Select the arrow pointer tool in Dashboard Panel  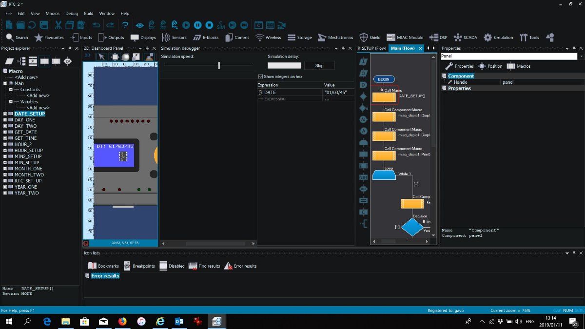tap(102, 57)
